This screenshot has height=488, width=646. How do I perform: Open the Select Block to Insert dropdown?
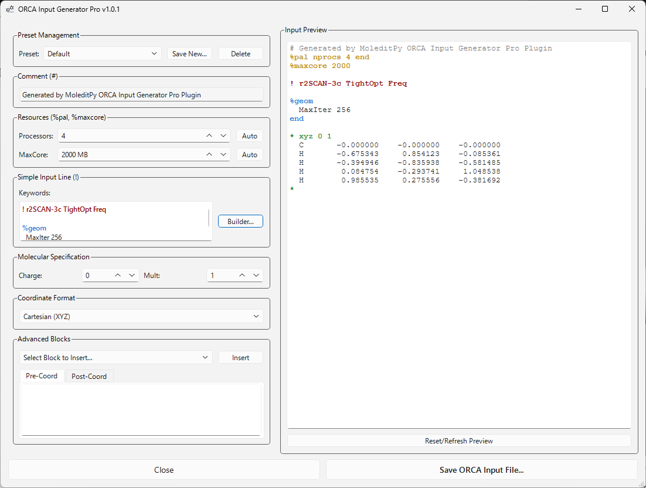(115, 357)
